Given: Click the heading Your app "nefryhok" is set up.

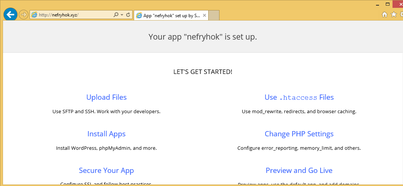Looking at the screenshot, I should tap(203, 37).
